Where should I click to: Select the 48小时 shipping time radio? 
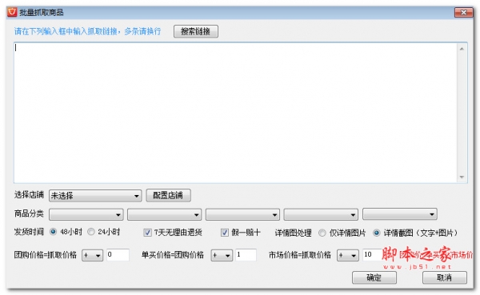pyautogui.click(x=54, y=232)
